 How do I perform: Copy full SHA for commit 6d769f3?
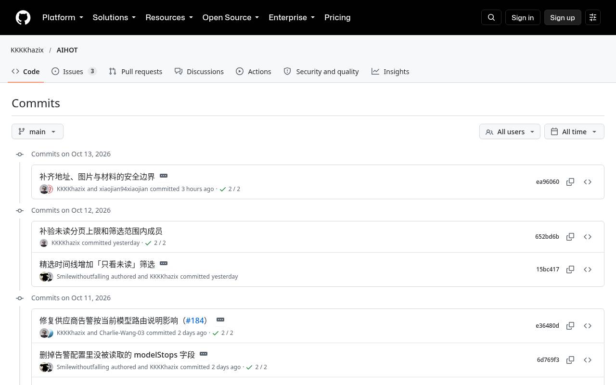coord(570,360)
